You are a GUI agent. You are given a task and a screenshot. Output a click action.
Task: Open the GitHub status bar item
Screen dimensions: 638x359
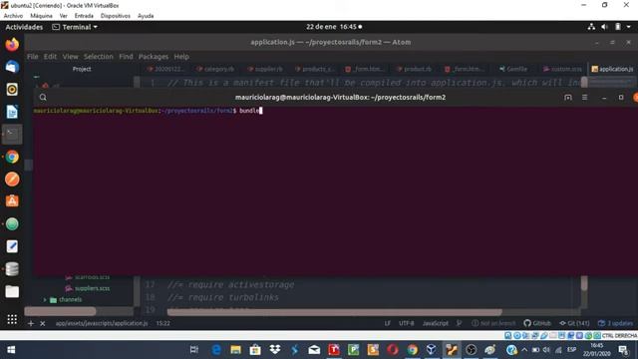[x=537, y=323]
